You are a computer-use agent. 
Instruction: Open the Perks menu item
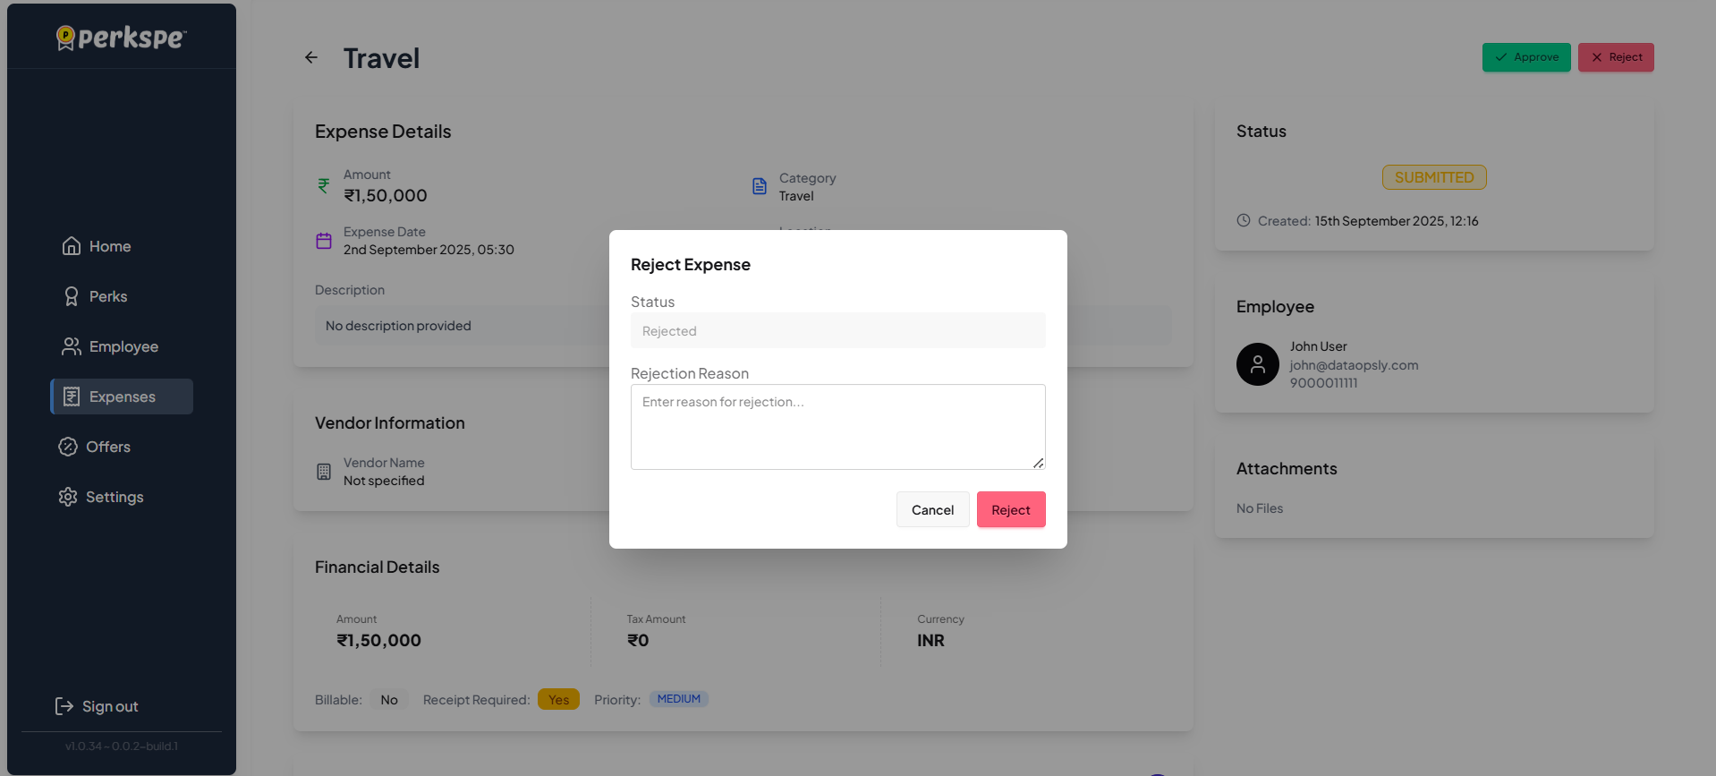108,296
